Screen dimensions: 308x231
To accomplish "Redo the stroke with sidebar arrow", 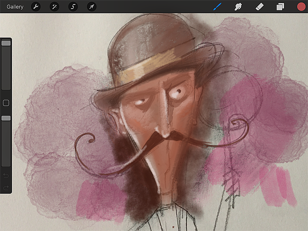I will (6, 188).
